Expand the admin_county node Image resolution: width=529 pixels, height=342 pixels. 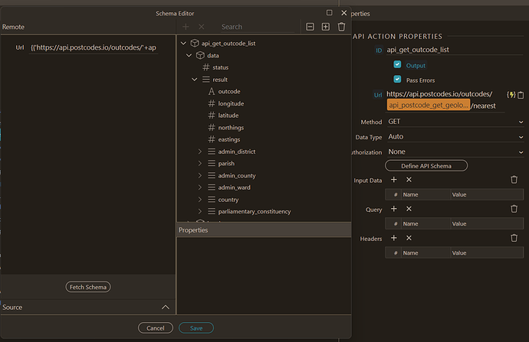(x=200, y=175)
